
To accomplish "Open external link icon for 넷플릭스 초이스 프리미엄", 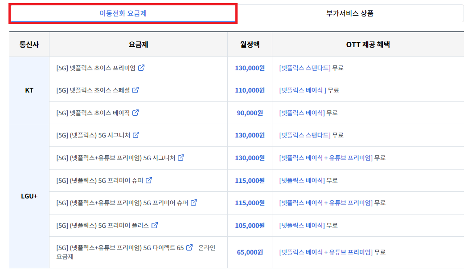I will click(141, 68).
